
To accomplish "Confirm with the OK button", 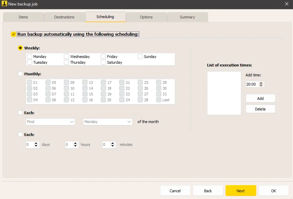I will (274, 190).
